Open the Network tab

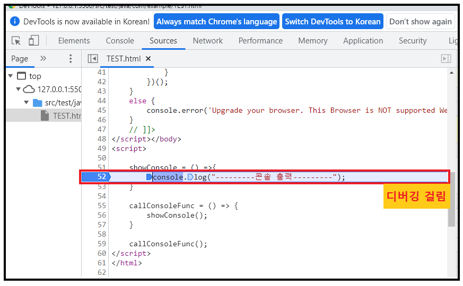208,41
